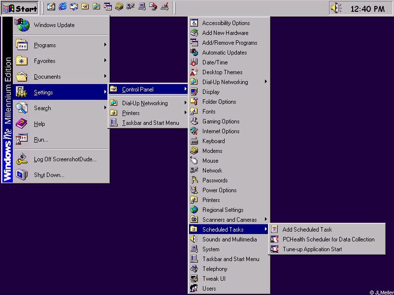394x295 pixels.
Task: Open Add/Remove Programs from list
Action: pyautogui.click(x=230, y=43)
